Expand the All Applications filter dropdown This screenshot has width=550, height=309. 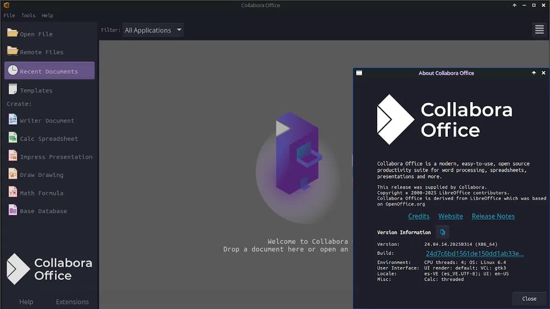coord(153,30)
